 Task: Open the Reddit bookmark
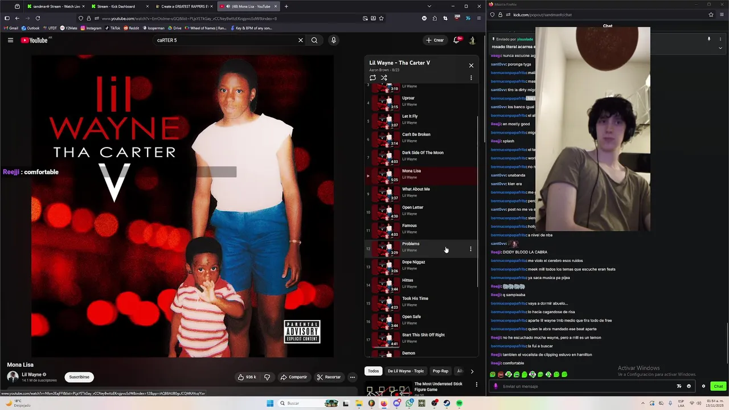tap(132, 28)
